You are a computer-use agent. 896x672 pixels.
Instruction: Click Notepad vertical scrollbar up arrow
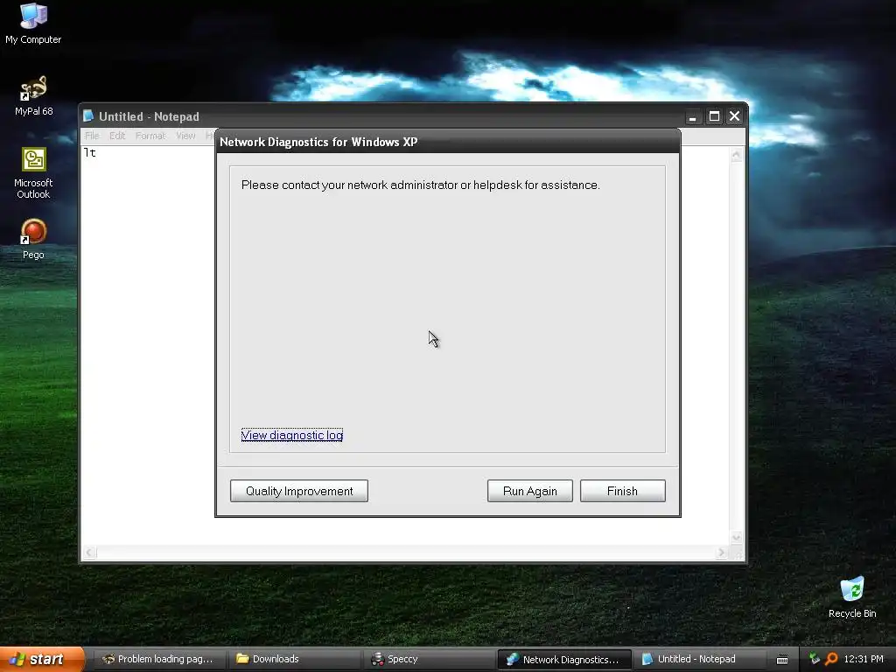click(x=736, y=155)
